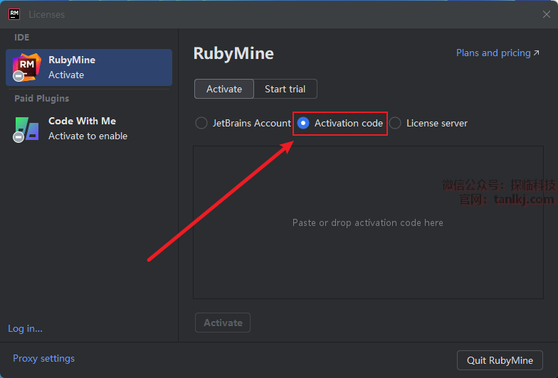Select the Activation code radio button

pyautogui.click(x=303, y=123)
